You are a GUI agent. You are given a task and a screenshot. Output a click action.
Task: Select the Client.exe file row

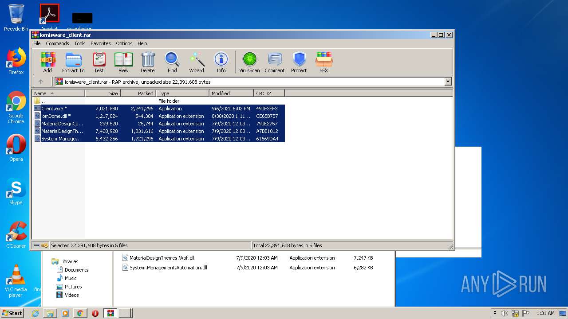[159, 109]
